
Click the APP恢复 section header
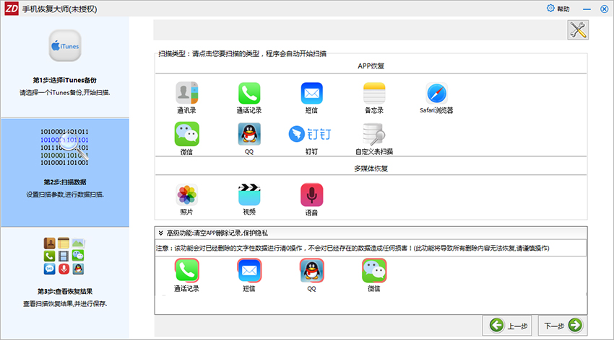(x=371, y=66)
